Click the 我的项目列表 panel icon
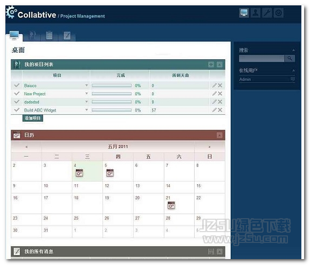The width and height of the screenshot is (310, 265). 17,65
